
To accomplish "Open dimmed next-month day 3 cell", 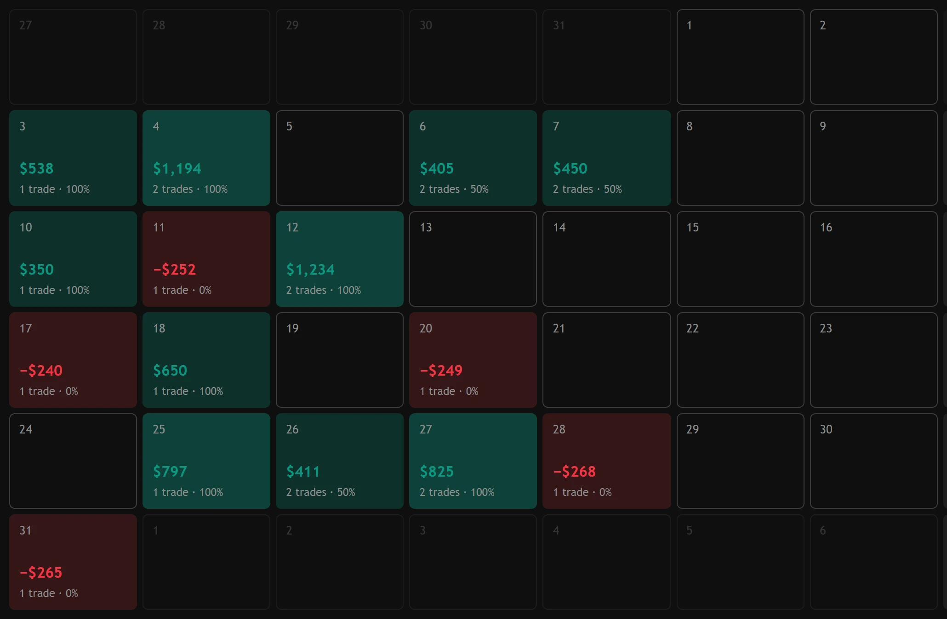I will pos(473,562).
